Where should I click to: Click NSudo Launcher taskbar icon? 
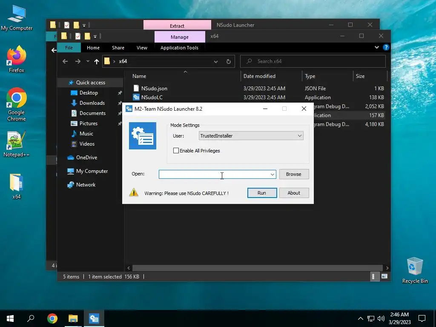pos(94,318)
